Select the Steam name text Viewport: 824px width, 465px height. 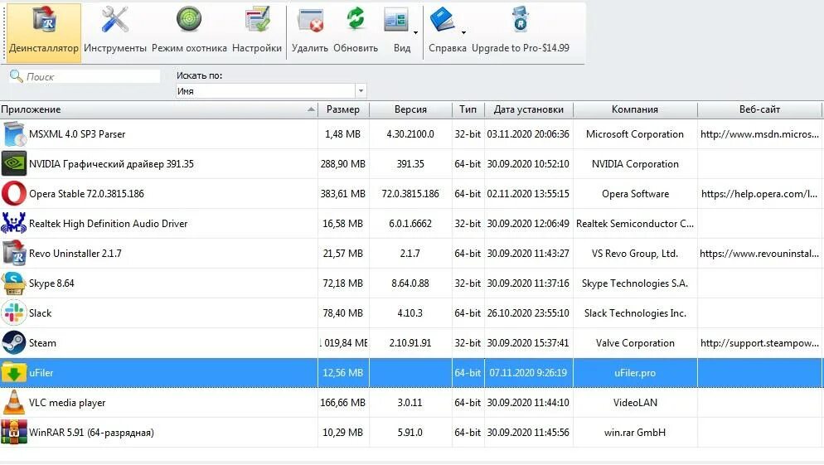(x=42, y=343)
